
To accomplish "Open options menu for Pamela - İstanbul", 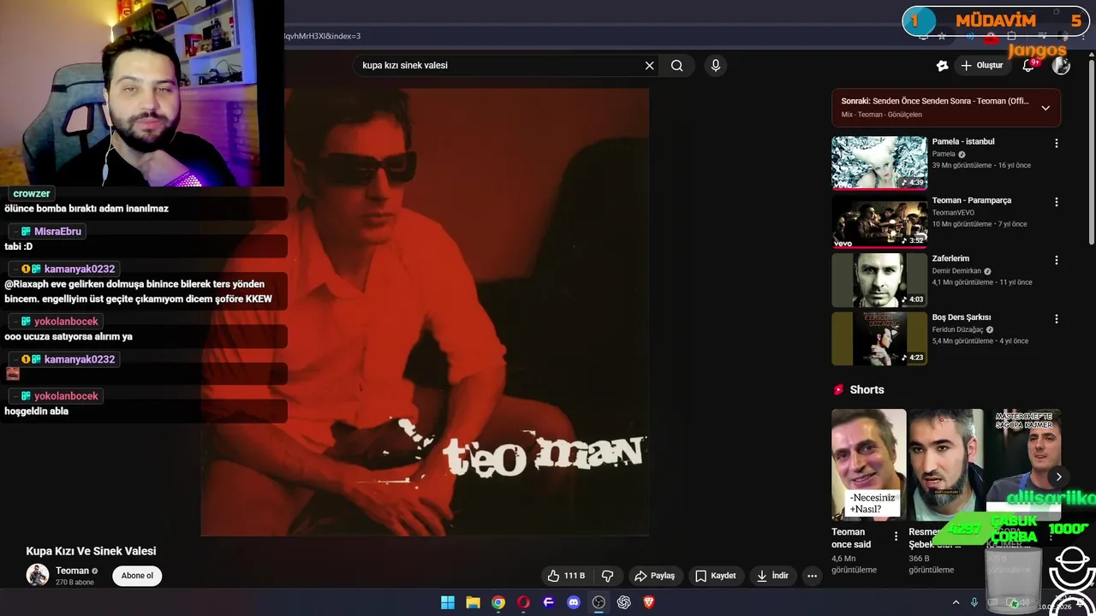I will (x=1056, y=144).
